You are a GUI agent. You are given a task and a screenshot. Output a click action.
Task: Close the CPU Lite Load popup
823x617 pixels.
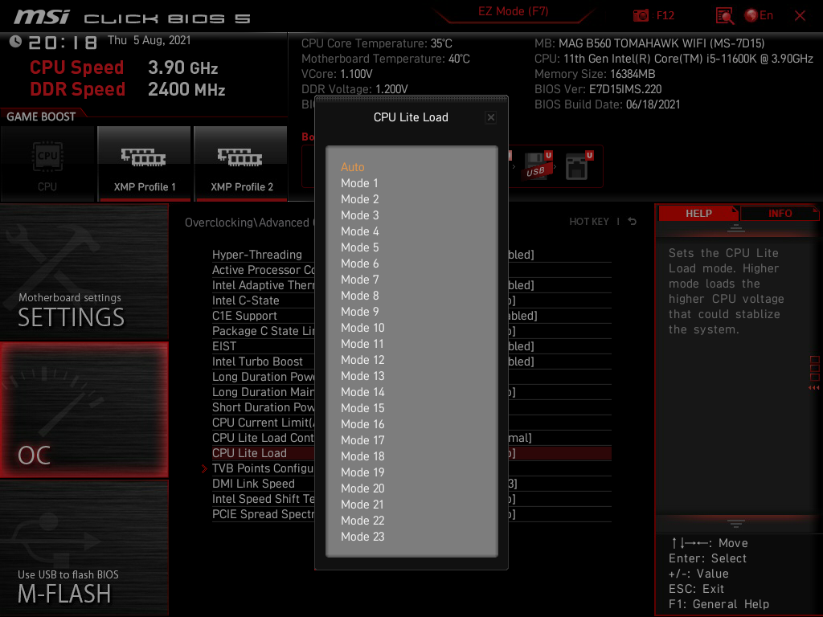tap(491, 117)
